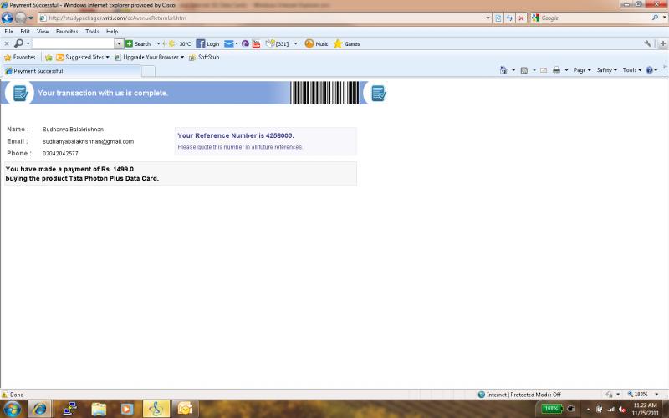669x418 pixels.
Task: Click the browser Back arrow button
Action: (8, 18)
